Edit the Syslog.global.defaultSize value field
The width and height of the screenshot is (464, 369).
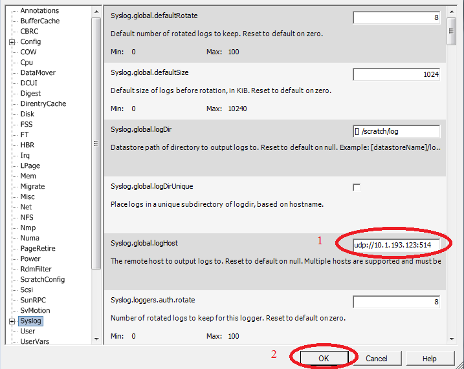[x=396, y=74]
